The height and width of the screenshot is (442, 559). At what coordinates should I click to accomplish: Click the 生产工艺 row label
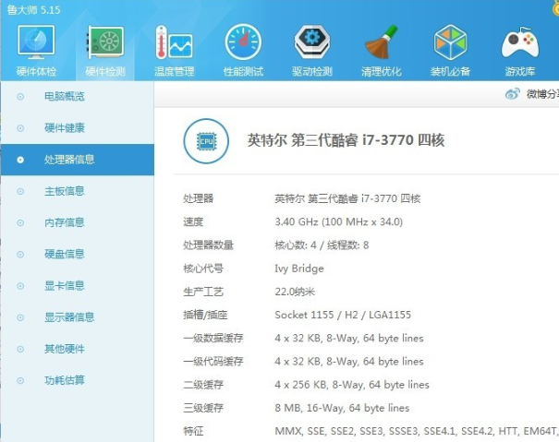203,292
